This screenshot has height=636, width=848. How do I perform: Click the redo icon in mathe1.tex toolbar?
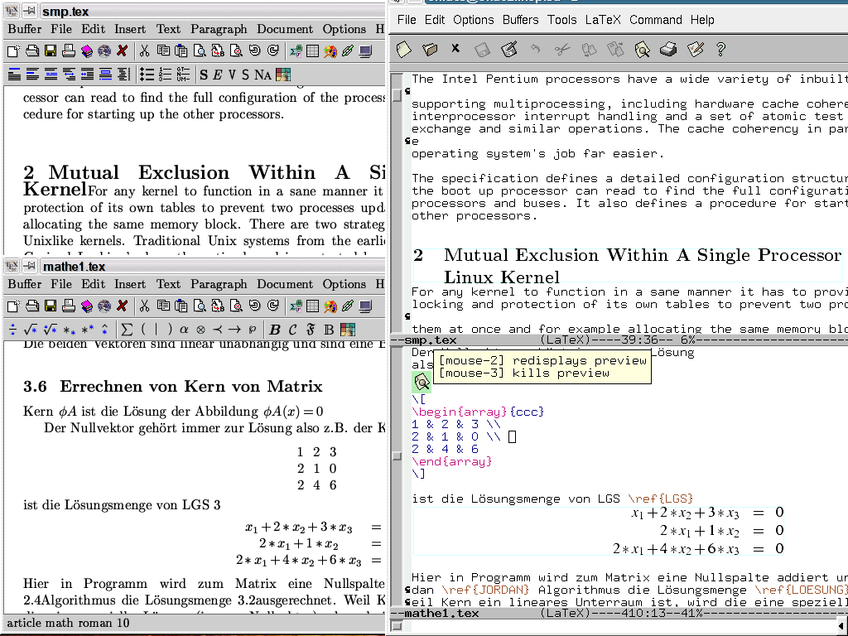click(273, 306)
